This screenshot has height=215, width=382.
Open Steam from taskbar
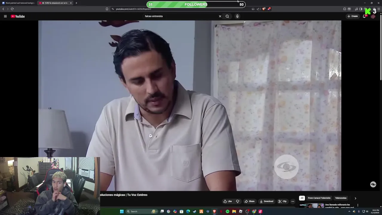point(195,211)
